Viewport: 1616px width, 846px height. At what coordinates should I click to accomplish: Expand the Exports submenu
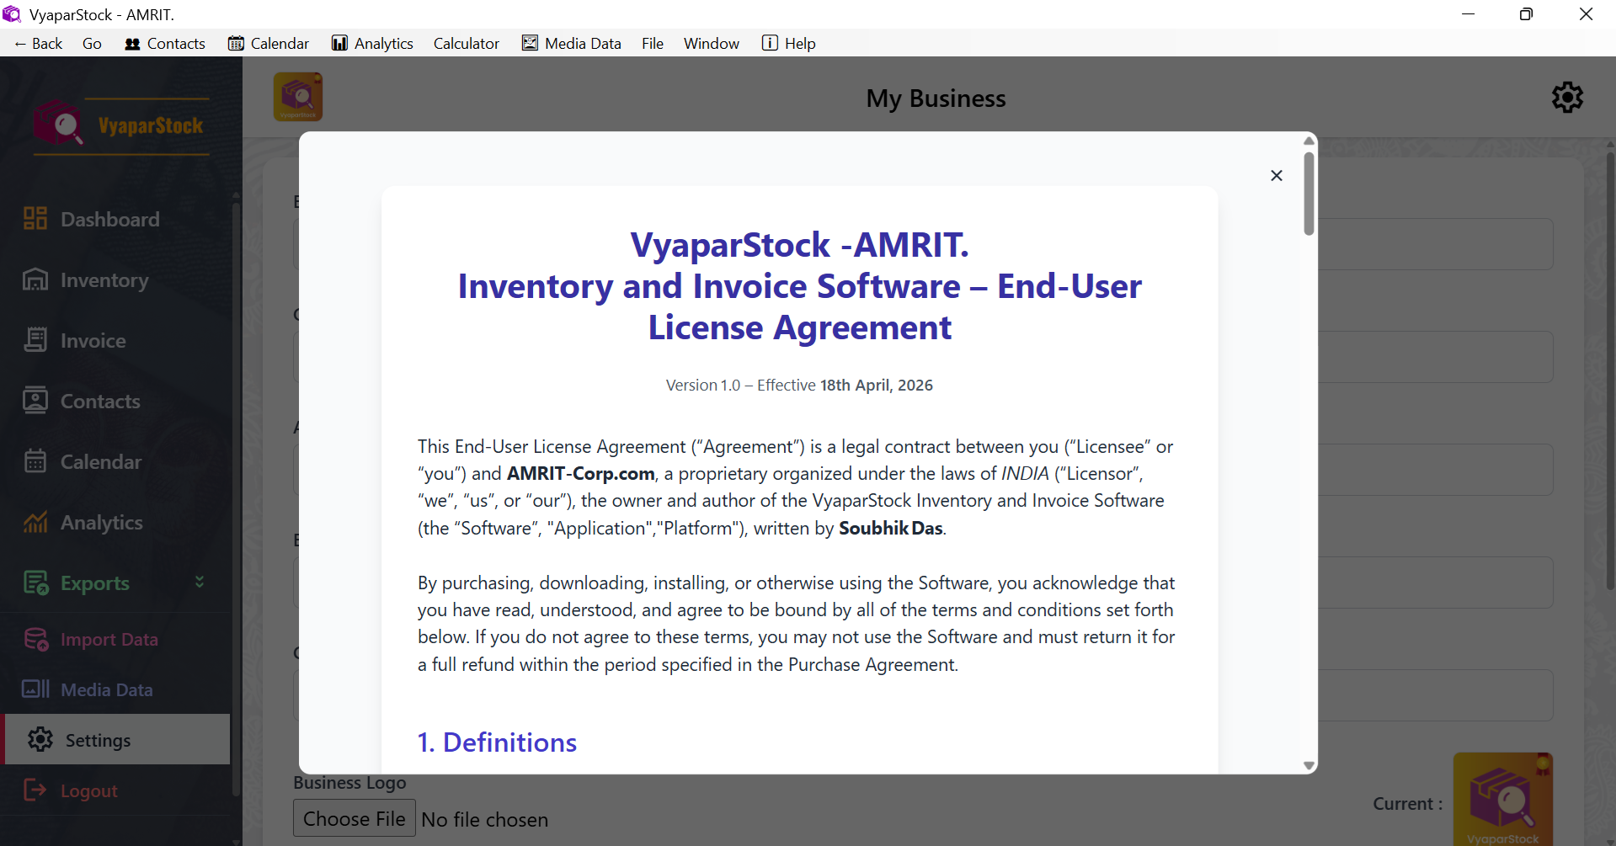(199, 582)
